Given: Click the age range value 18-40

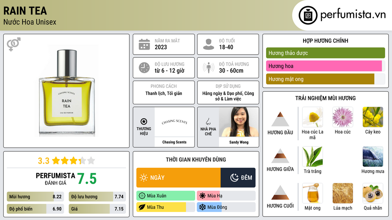Looking at the screenshot, I should pos(226,47).
